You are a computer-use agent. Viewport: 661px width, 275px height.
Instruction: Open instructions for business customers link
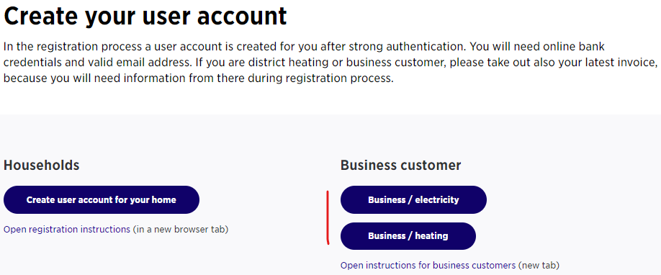tap(428, 266)
